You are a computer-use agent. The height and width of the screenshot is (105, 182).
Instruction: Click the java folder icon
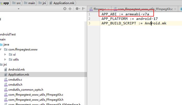(1, 44)
